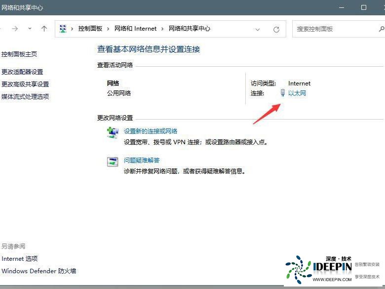Expand the chevron after 网络和 Internet breadcrumb

point(162,29)
